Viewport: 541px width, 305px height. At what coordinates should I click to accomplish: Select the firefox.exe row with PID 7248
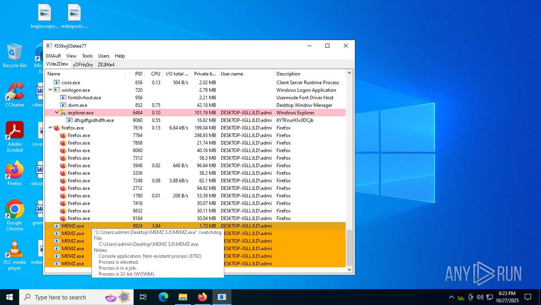click(x=195, y=181)
